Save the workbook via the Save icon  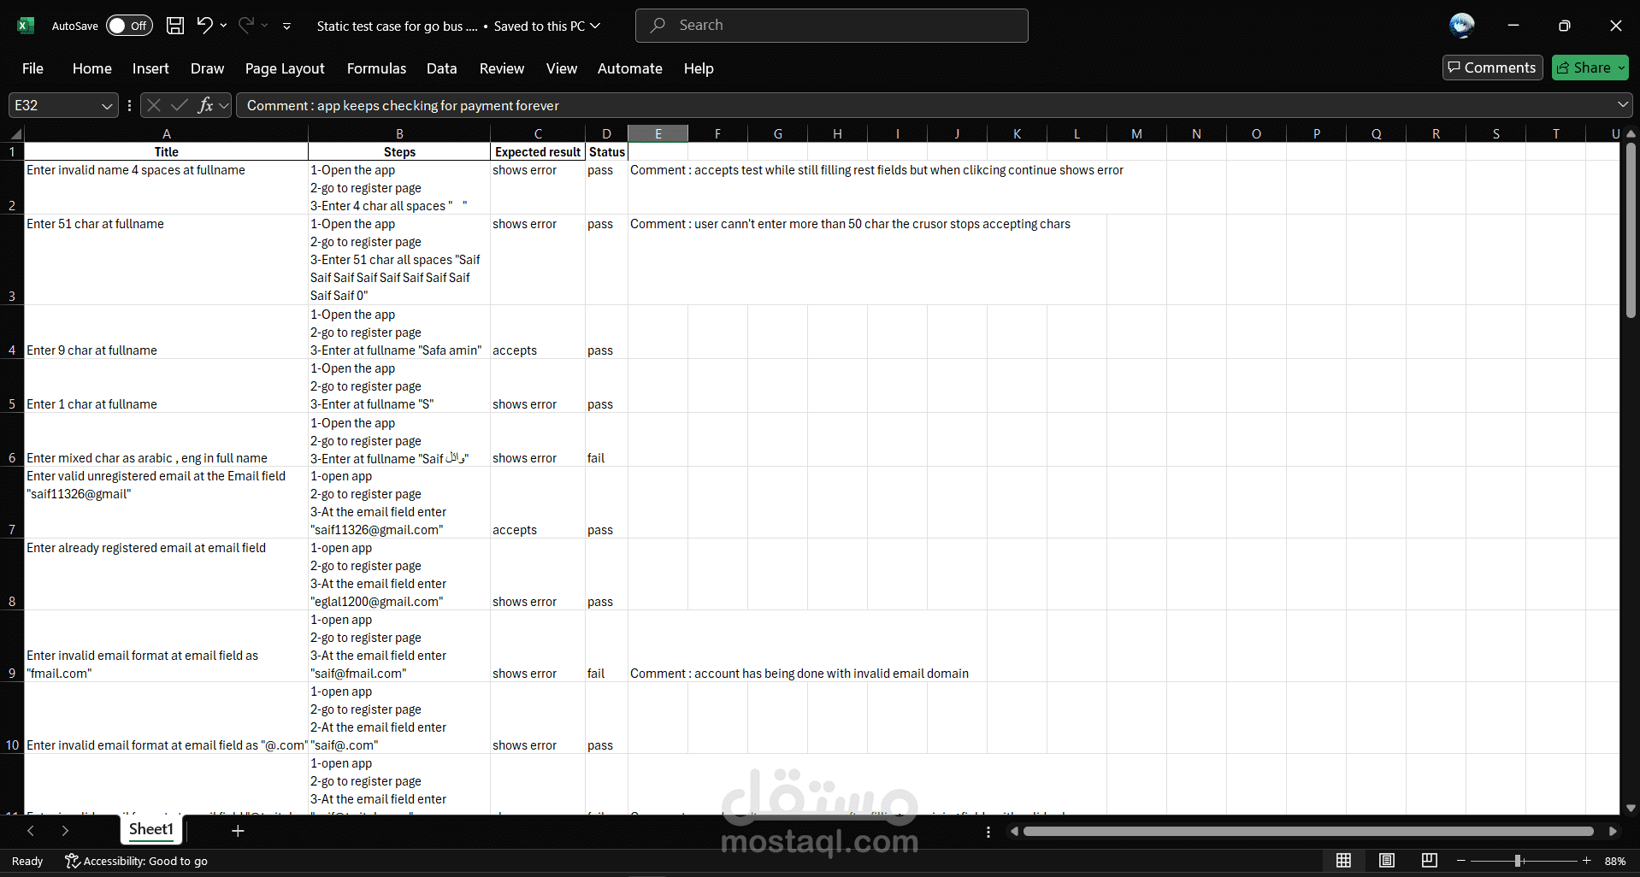click(174, 26)
